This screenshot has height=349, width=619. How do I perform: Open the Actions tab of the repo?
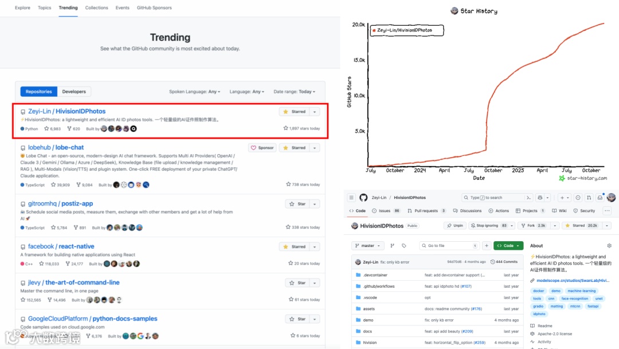pyautogui.click(x=499, y=211)
